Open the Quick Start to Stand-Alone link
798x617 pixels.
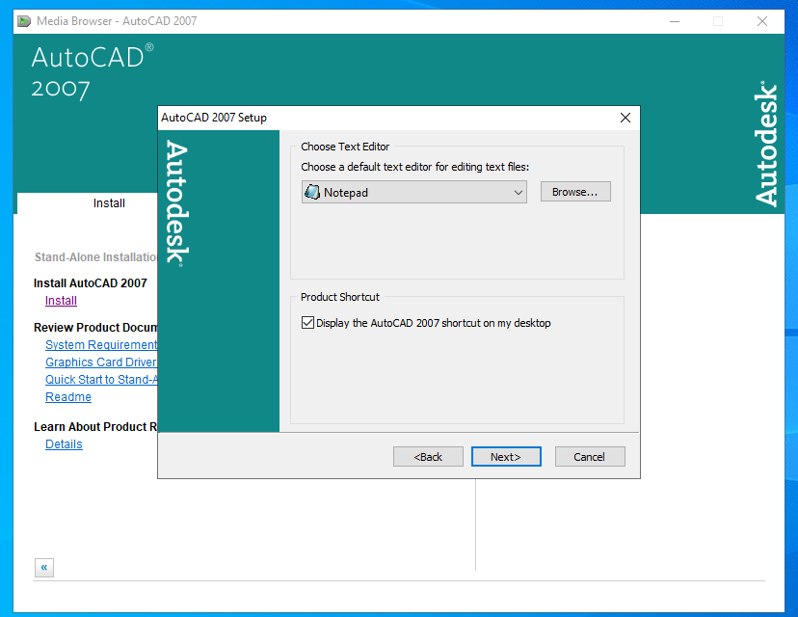(100, 380)
